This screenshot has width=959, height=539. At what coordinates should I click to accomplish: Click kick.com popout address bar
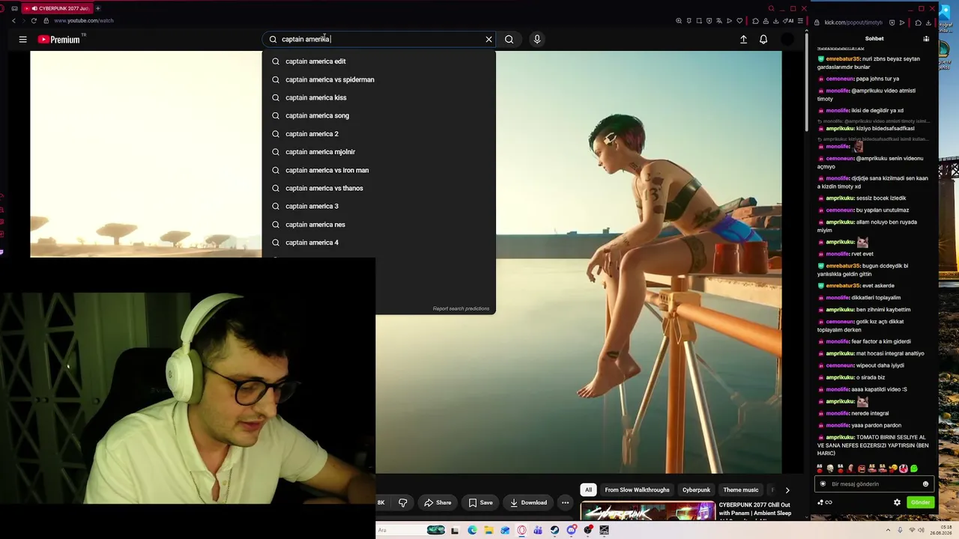click(853, 22)
